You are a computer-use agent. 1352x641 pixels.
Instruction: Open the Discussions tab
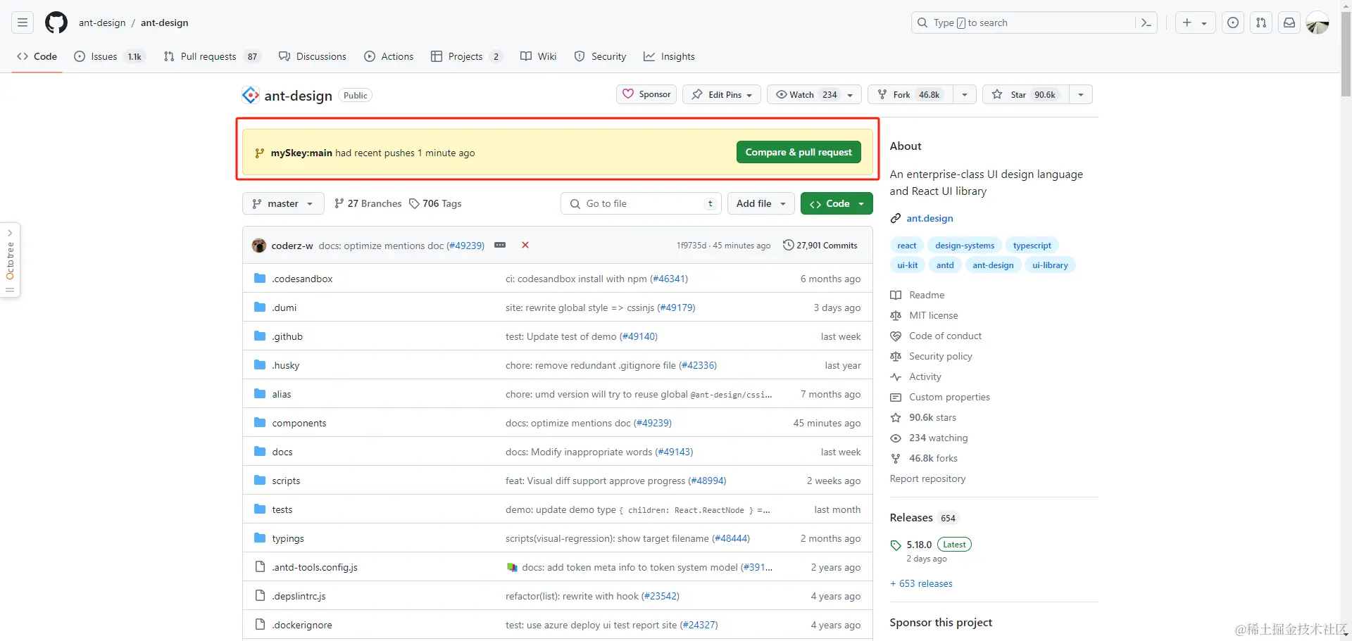[313, 56]
